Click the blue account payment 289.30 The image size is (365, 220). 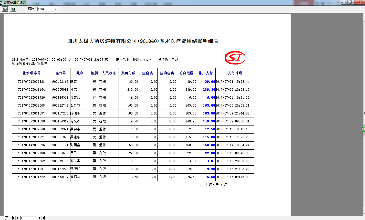coord(209,90)
